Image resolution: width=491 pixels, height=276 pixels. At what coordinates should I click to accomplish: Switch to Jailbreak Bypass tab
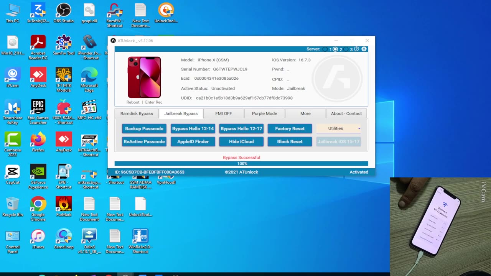coord(181,113)
